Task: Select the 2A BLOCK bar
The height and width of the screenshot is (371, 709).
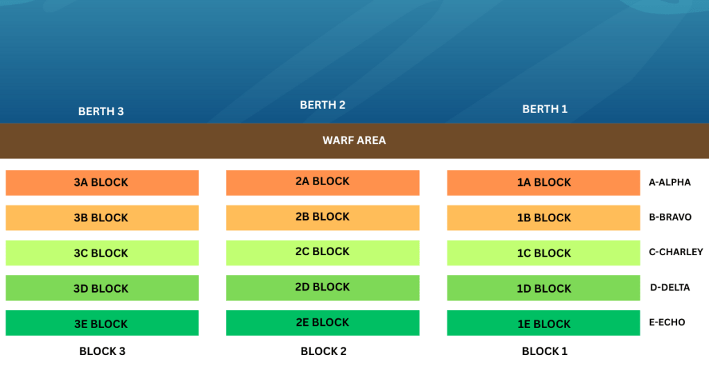Action: [x=323, y=182]
